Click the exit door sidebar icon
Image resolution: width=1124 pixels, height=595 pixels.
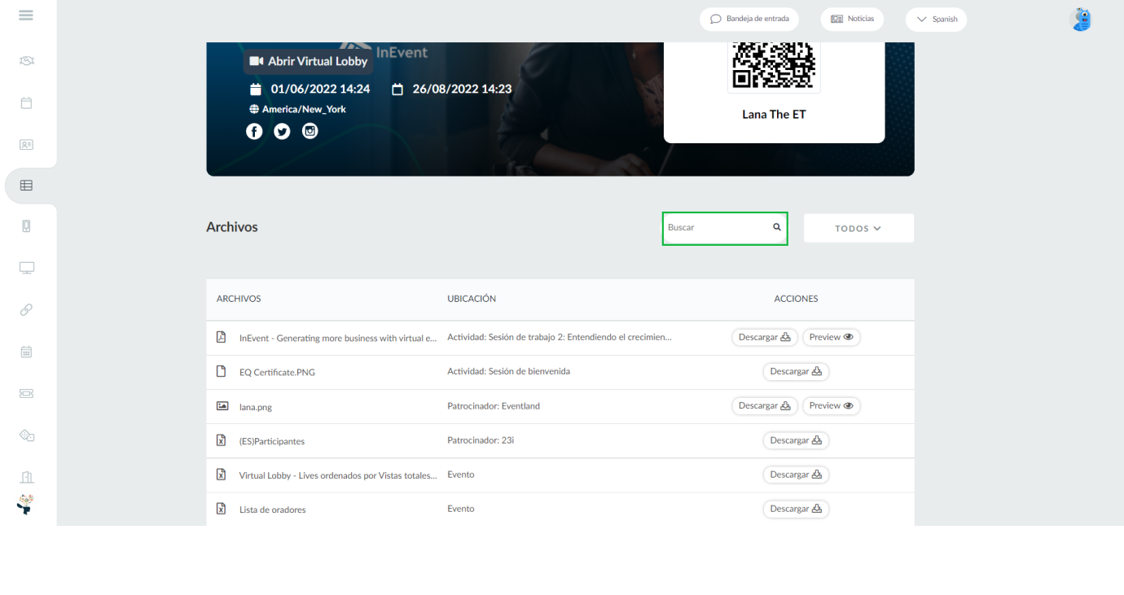[26, 477]
